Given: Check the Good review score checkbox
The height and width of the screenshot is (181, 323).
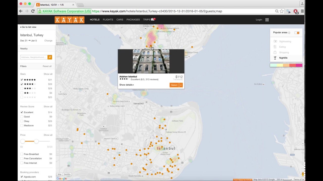Looking at the screenshot, I should click(x=22, y=117).
